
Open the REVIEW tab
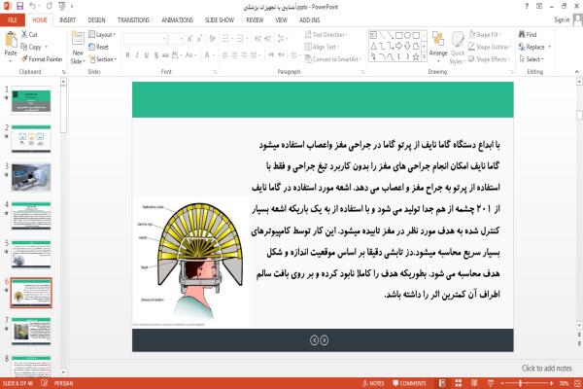pos(255,20)
